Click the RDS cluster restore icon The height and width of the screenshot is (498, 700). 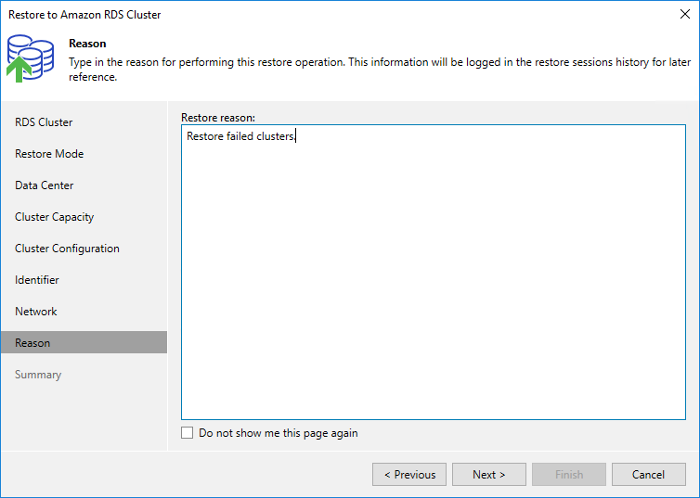click(31, 58)
